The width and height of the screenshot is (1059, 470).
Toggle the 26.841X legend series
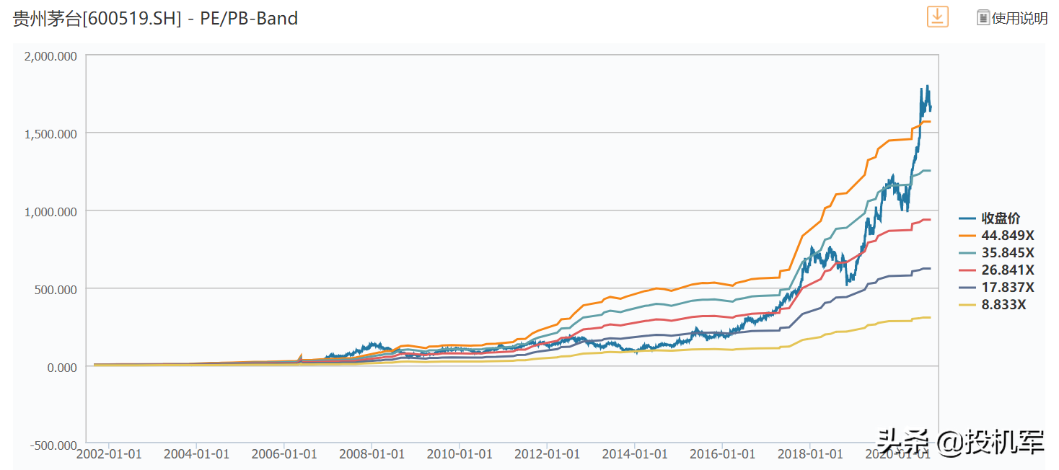coord(996,270)
